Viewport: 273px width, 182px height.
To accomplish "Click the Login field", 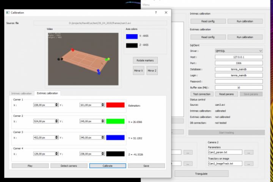I will click(239, 75).
